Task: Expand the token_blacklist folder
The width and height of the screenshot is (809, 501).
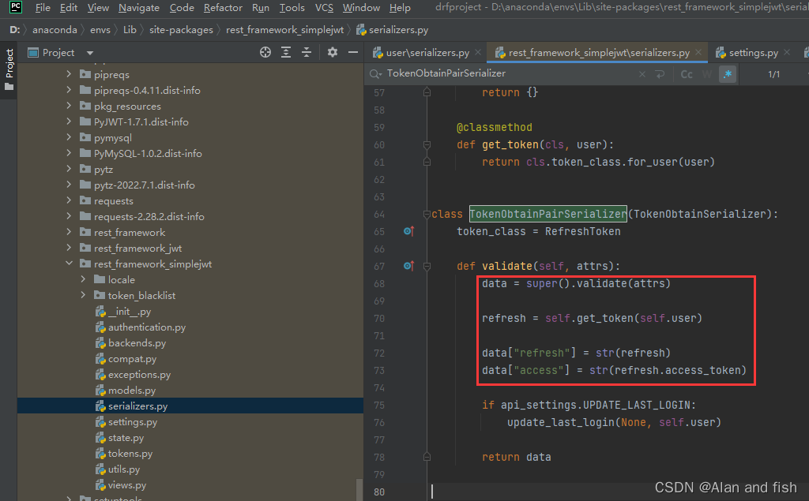Action: pos(83,295)
